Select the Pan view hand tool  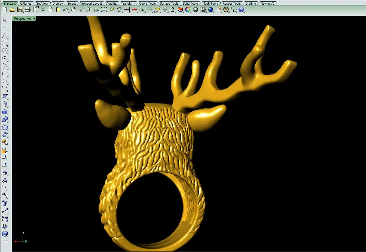[73, 10]
